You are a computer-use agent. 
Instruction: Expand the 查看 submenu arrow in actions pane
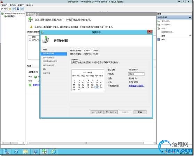click(x=190, y=36)
